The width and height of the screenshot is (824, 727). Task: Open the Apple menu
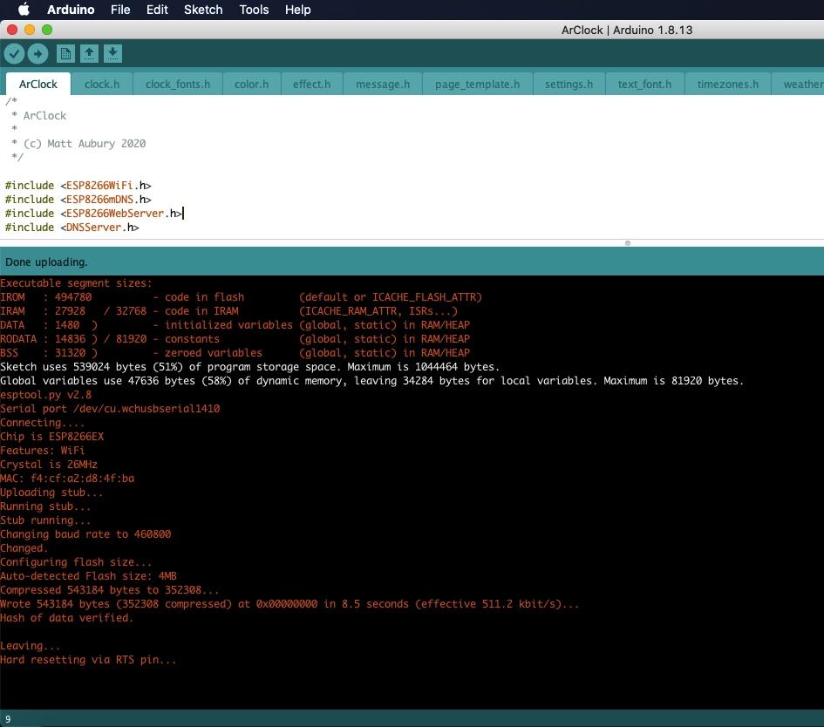(x=24, y=10)
